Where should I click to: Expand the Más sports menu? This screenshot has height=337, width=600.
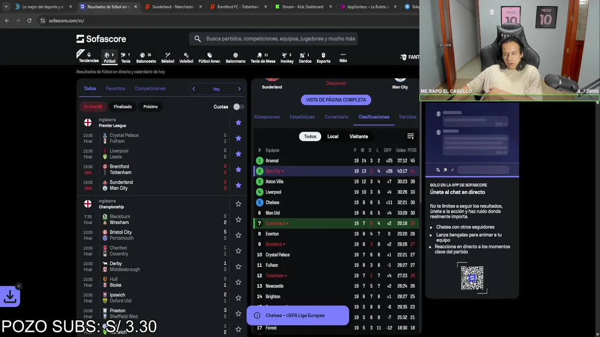[x=343, y=58]
